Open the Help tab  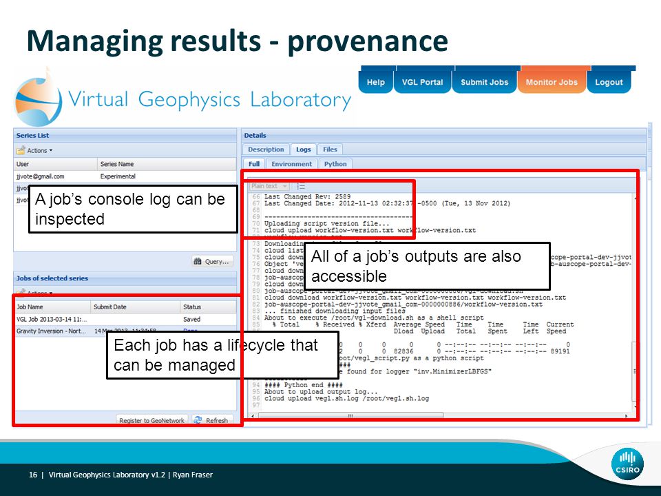tap(376, 81)
